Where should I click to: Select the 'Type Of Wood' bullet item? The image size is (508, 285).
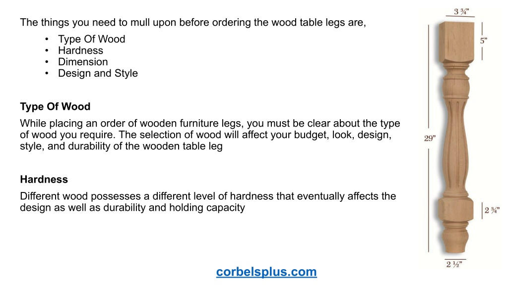[91, 39]
